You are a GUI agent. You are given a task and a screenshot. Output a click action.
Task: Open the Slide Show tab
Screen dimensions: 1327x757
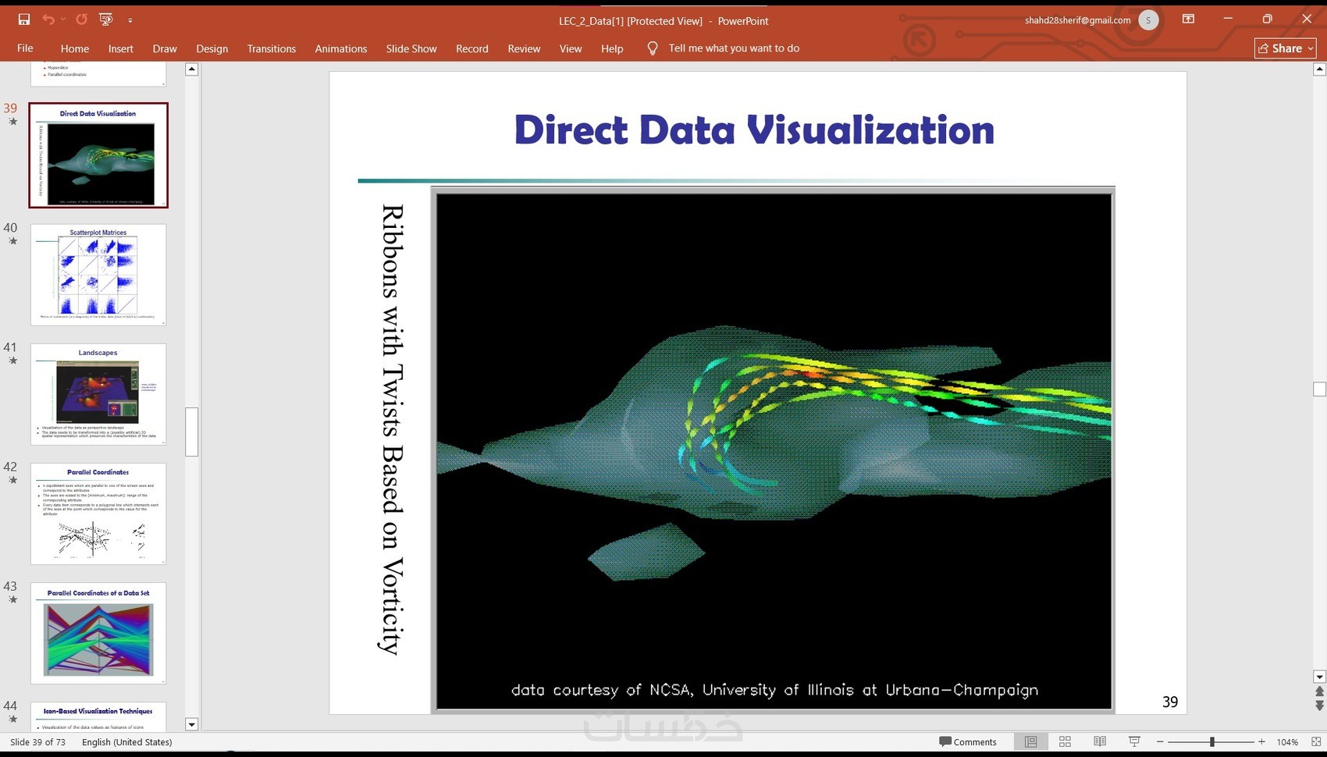point(411,48)
